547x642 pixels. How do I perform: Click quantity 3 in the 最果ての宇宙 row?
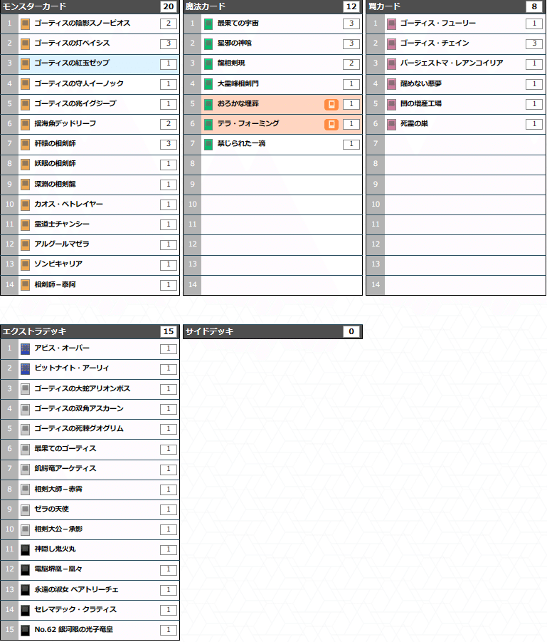[351, 24]
